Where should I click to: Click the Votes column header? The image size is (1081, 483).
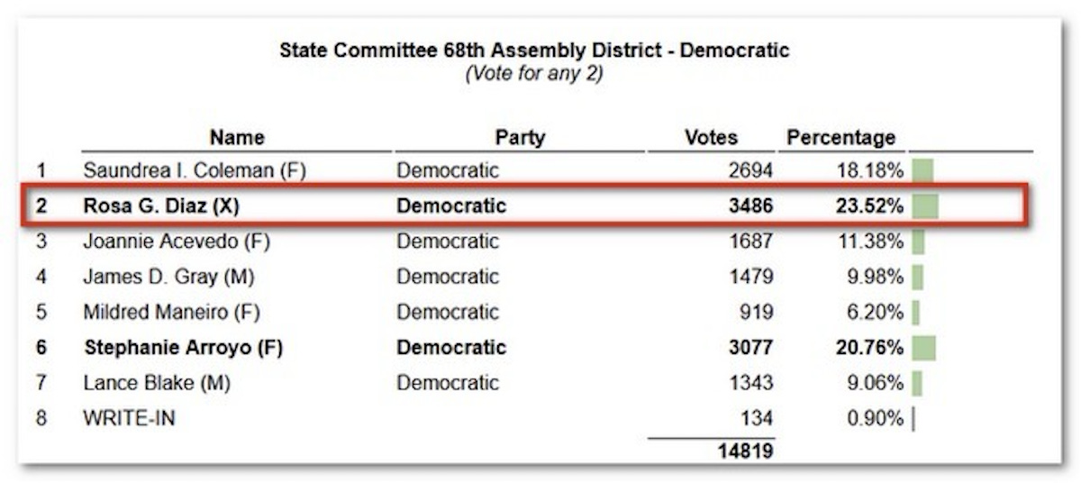pyautogui.click(x=711, y=138)
